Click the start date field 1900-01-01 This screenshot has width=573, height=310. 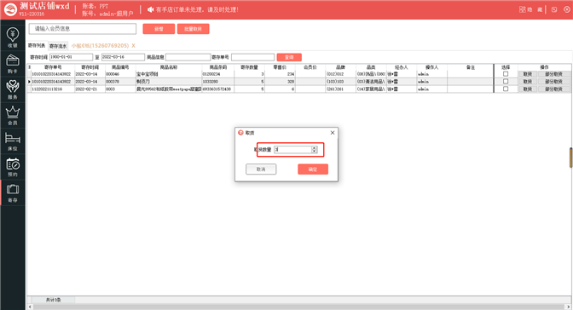tap(72, 57)
